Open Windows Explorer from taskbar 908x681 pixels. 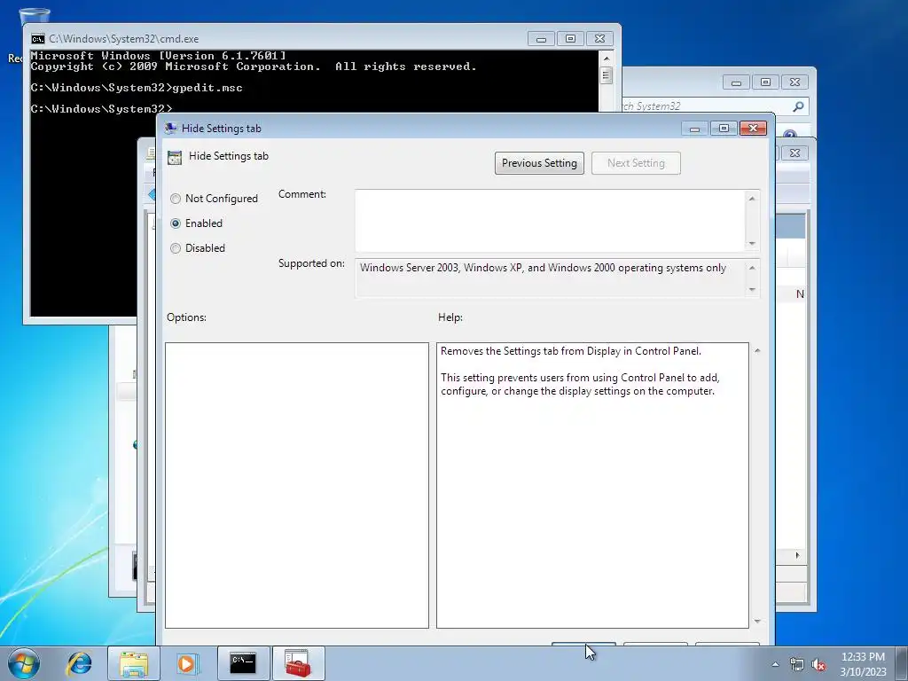pyautogui.click(x=134, y=663)
